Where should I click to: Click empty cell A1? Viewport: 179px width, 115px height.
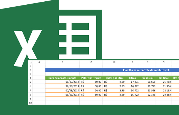(x=39, y=66)
